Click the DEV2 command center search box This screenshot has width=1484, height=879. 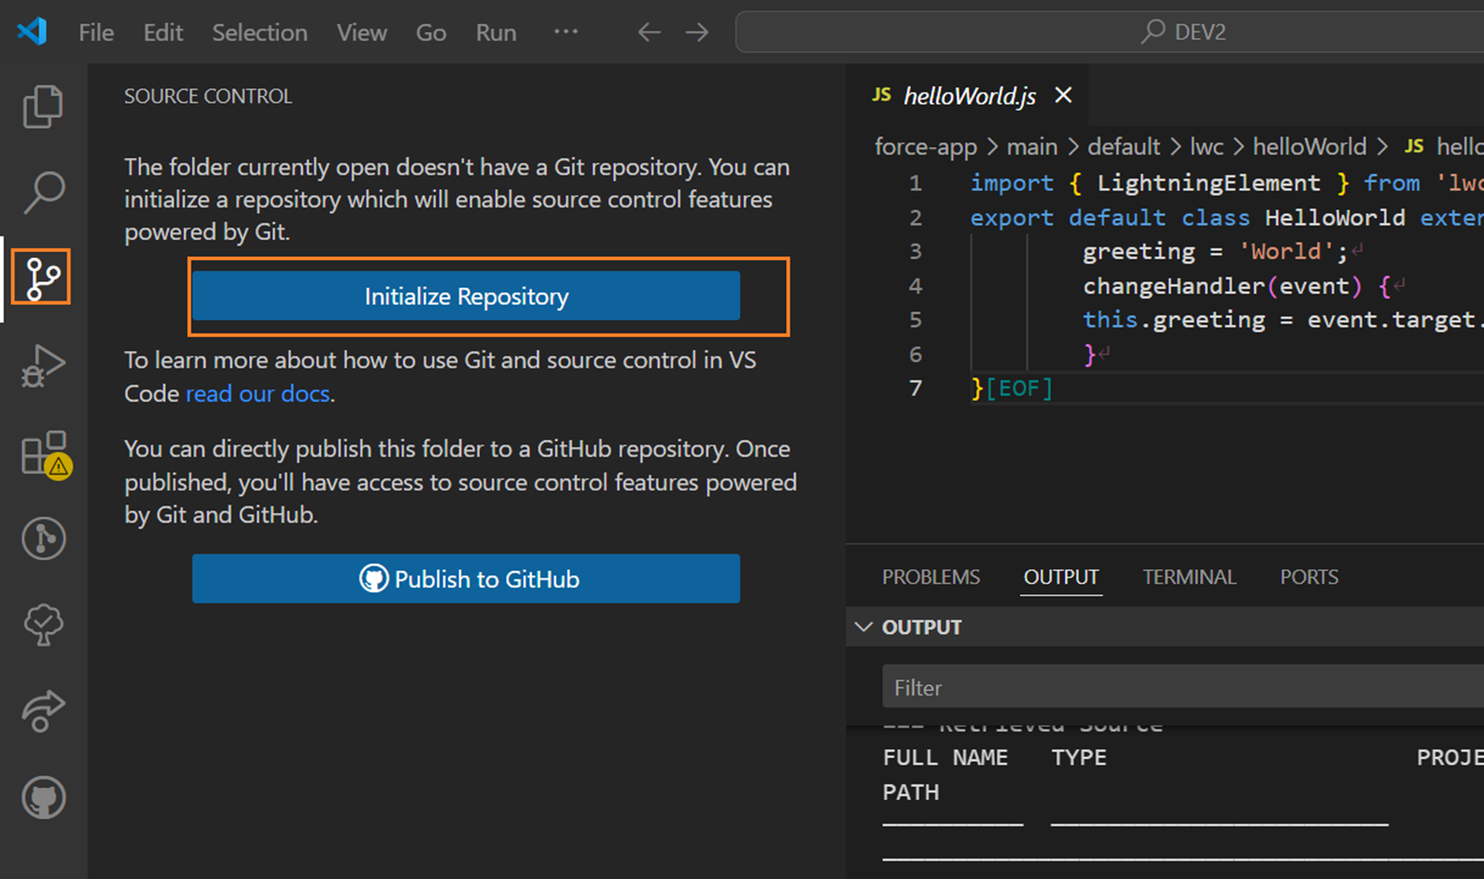click(x=1110, y=32)
